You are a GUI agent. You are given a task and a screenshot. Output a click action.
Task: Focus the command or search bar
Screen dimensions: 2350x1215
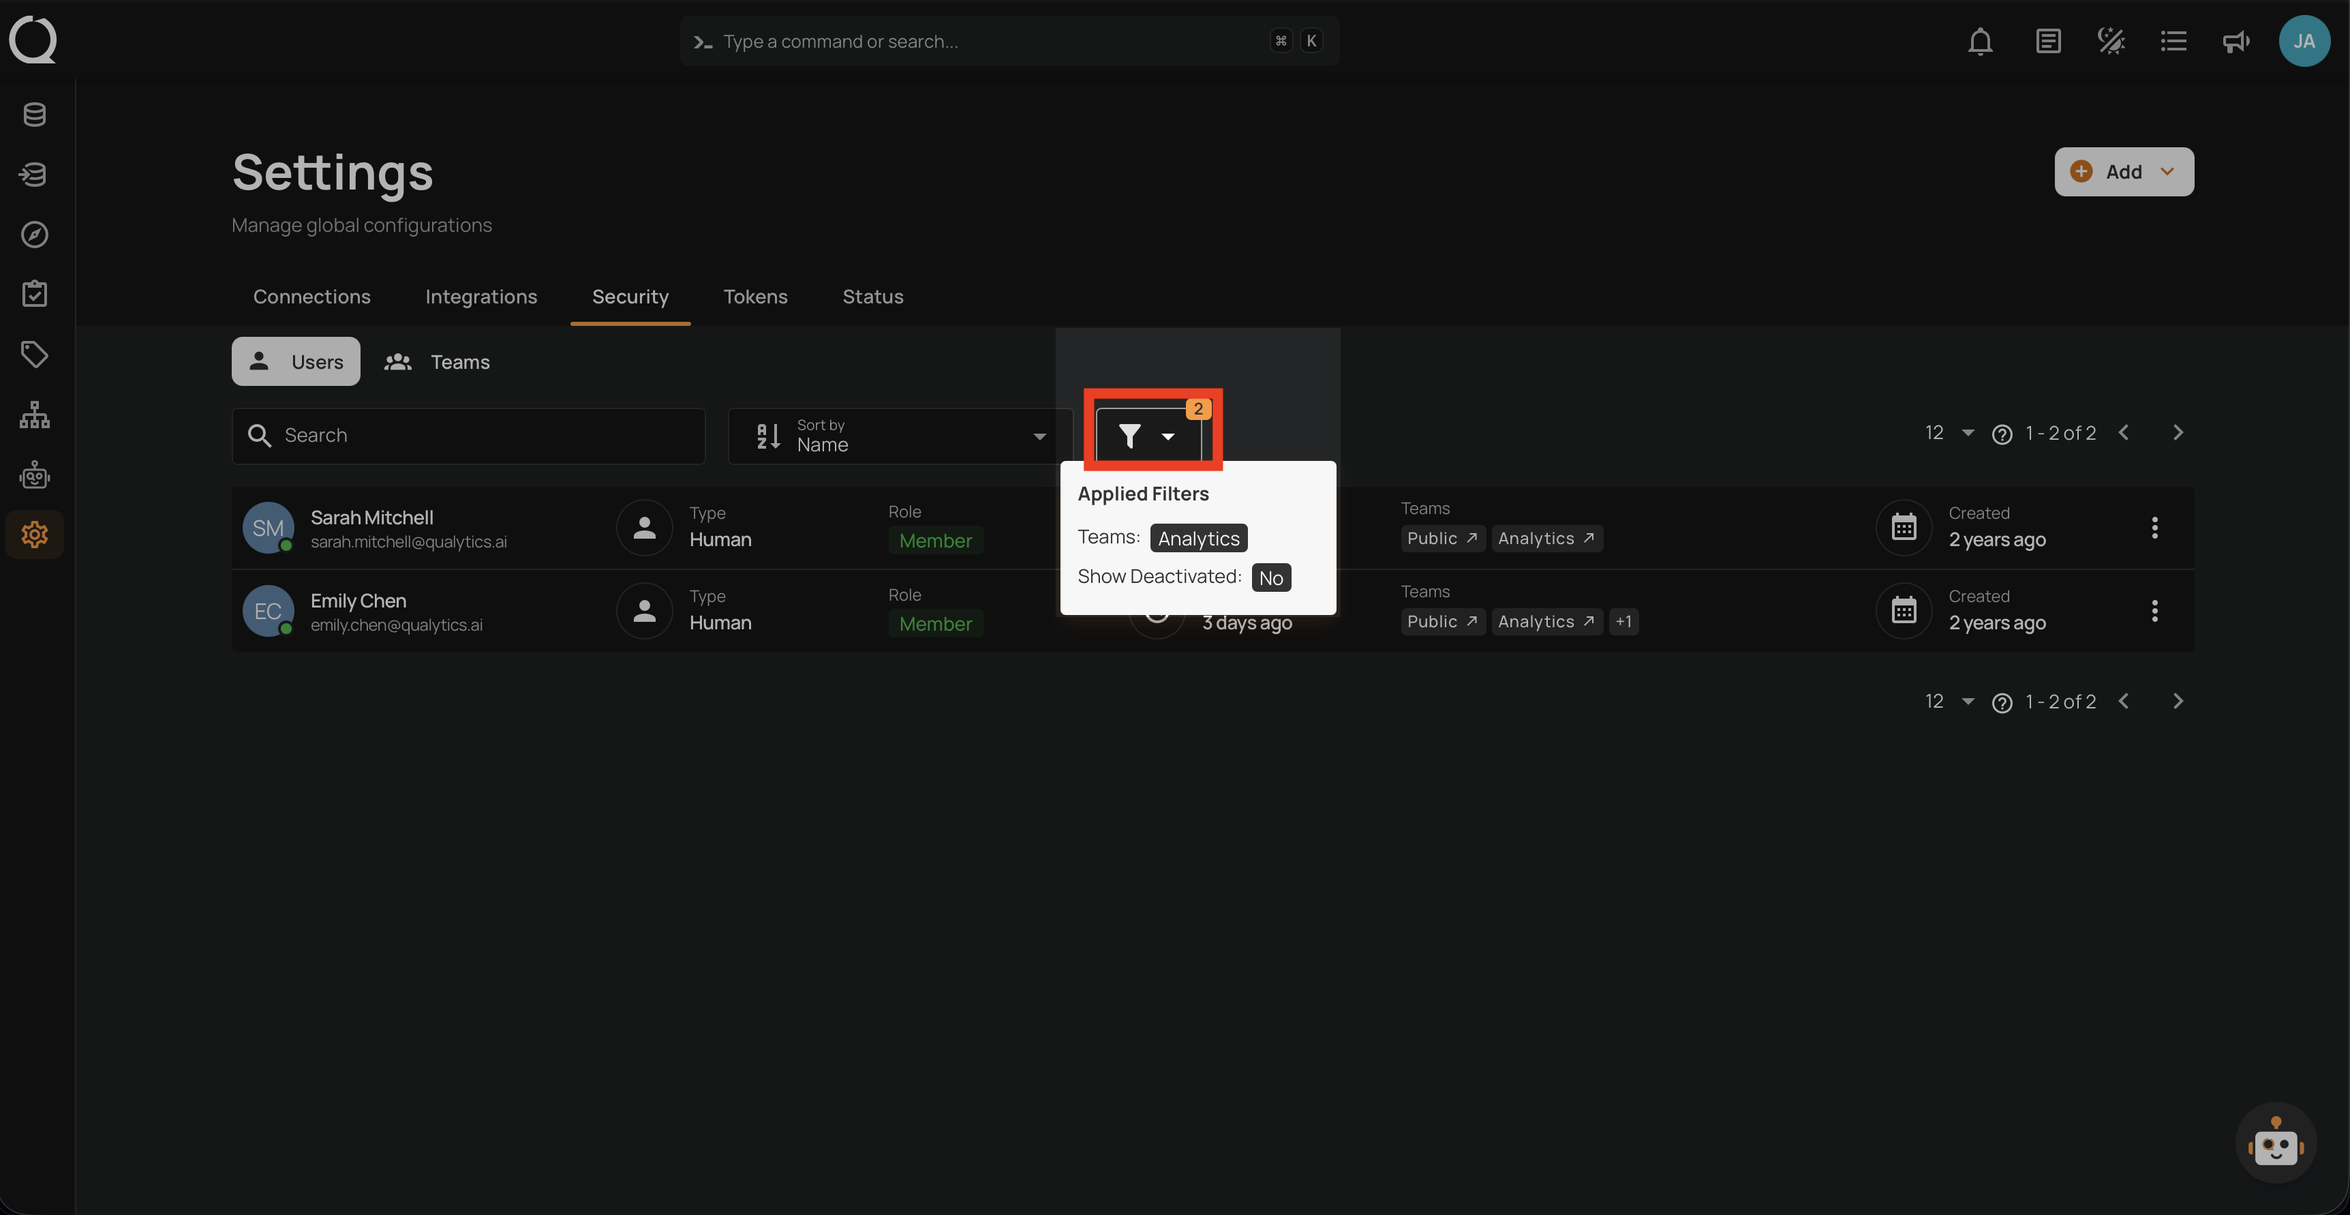[1009, 41]
